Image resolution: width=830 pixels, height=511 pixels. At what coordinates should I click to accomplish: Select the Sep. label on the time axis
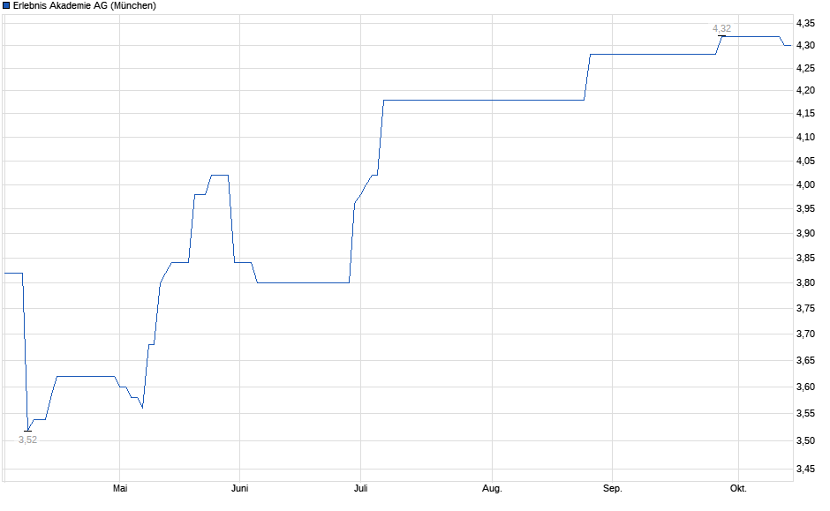click(x=612, y=488)
